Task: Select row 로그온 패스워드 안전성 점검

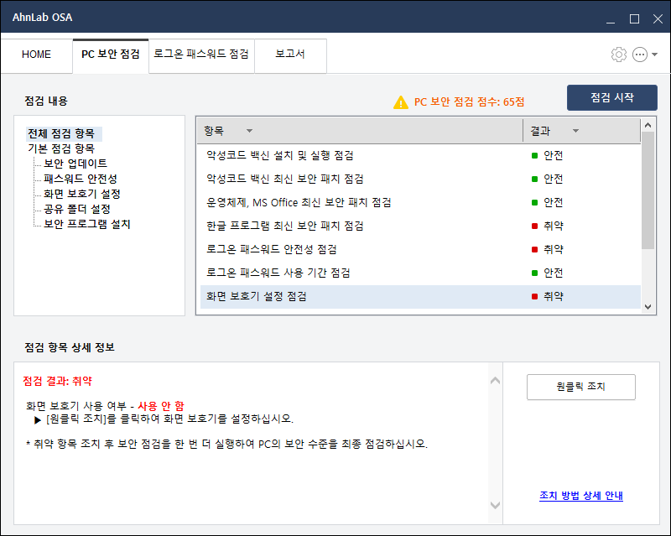Action: (x=420, y=249)
